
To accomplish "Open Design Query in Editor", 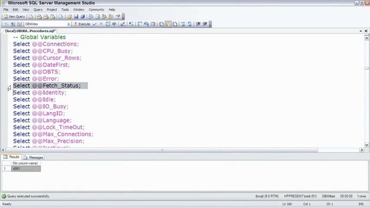I will pos(123,24).
